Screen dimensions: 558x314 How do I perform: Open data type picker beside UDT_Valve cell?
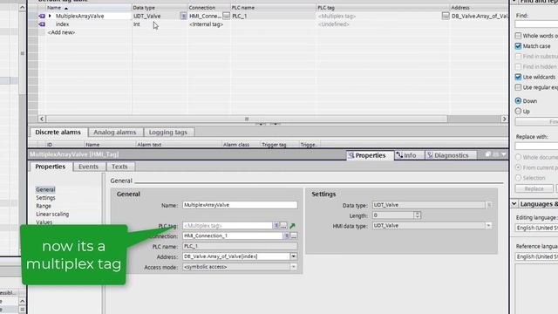[x=183, y=16]
